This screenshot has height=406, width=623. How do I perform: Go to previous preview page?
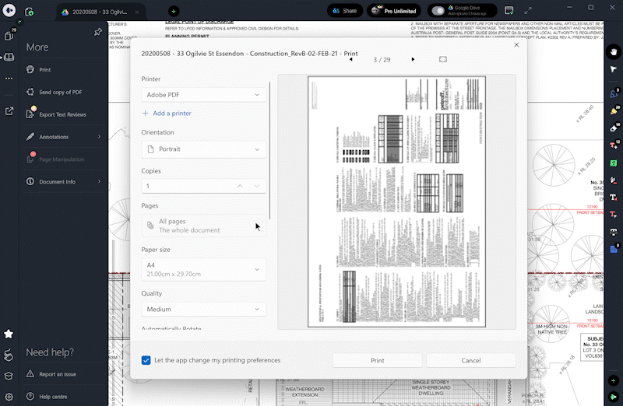351,60
